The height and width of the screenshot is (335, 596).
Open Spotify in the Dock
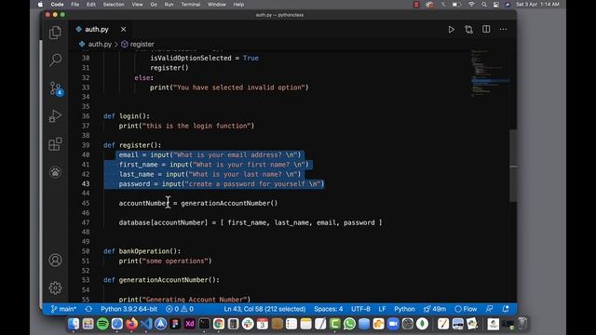tap(102, 324)
